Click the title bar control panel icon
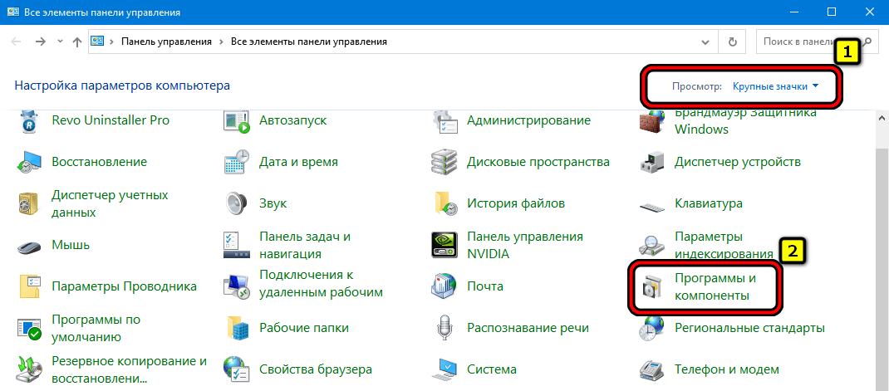889x391 pixels. point(12,12)
